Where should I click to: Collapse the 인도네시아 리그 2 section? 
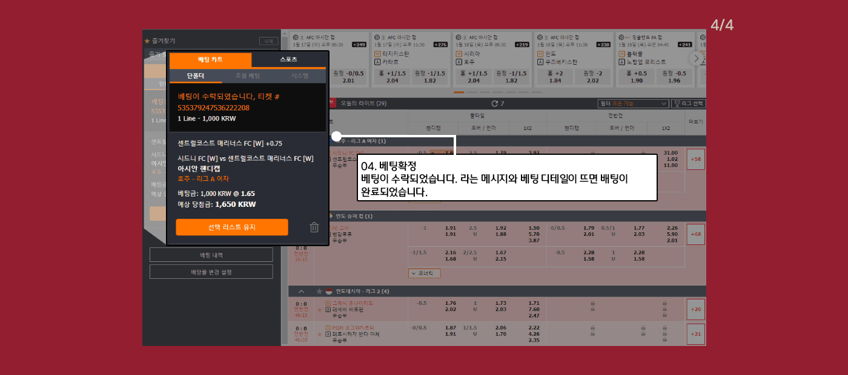pyautogui.click(x=302, y=291)
